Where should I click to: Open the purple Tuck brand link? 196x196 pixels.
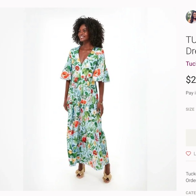191,64
